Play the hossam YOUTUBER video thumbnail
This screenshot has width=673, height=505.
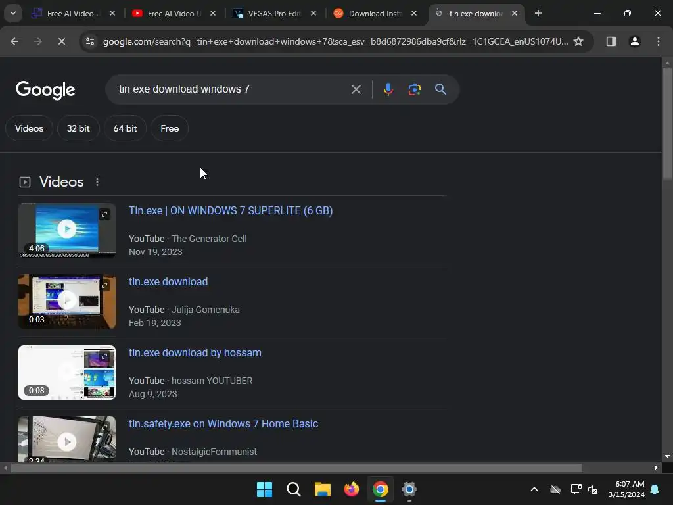click(x=67, y=372)
